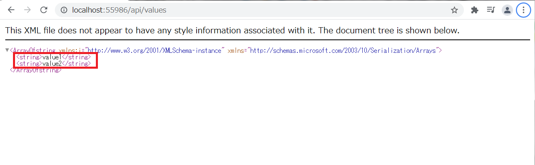Click the closing ArrayOfstring tag
The image size is (535, 165).
36,70
